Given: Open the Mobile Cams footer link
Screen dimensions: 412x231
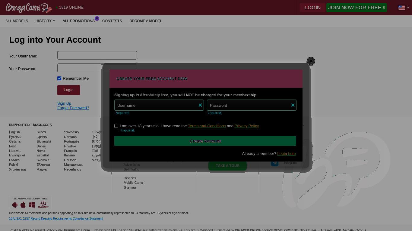Looking at the screenshot, I should pyautogui.click(x=133, y=183).
